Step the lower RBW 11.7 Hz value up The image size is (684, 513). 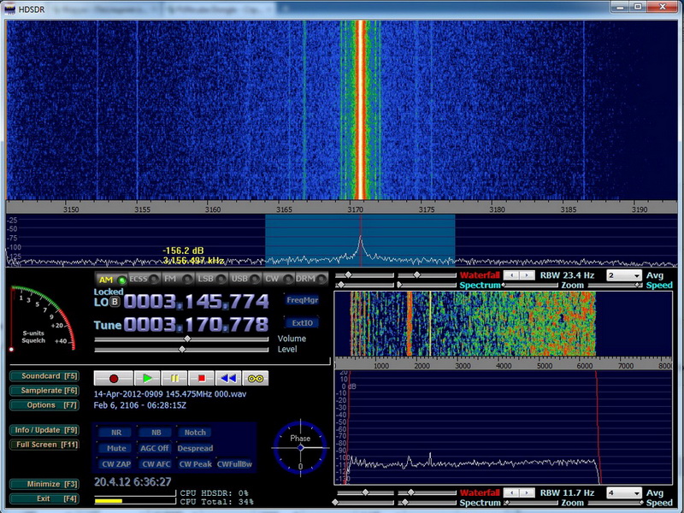coord(527,493)
